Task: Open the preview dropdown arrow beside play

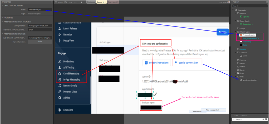Action: pos(84,2)
